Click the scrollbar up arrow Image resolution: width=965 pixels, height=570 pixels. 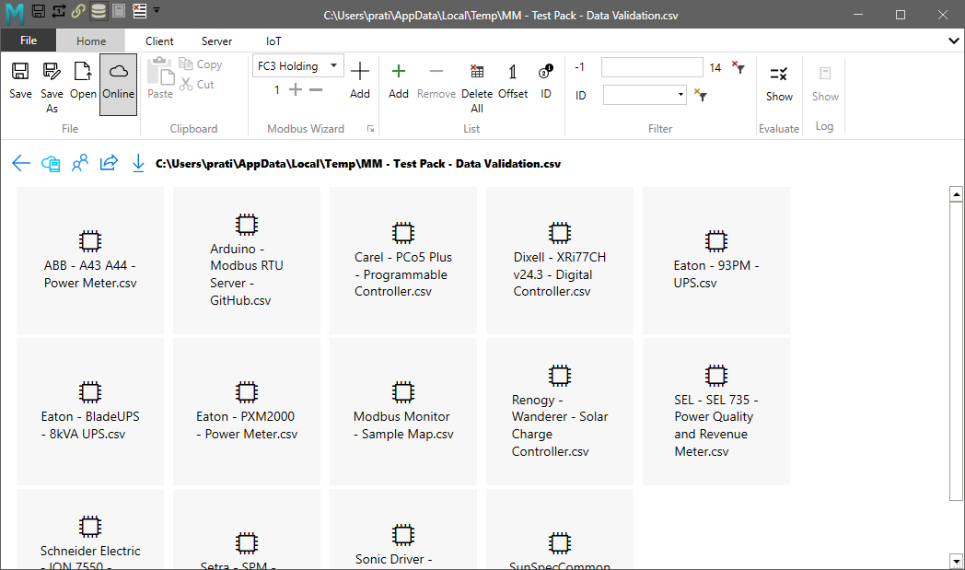click(956, 194)
